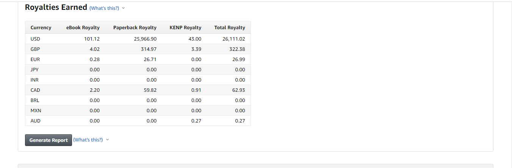
Task: Select the Total Royalty column header
Action: pos(230,27)
